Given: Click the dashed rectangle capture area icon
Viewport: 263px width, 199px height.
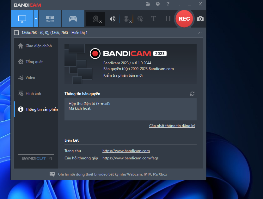Looking at the screenshot, I should (16, 33).
